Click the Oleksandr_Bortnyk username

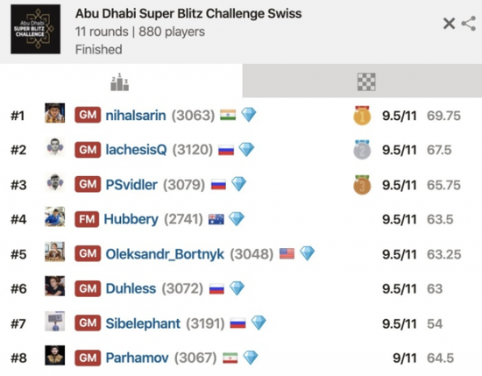[165, 254]
